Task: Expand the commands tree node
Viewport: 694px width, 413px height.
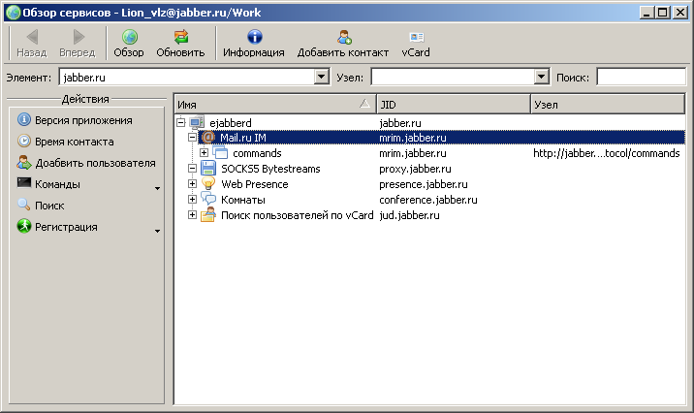Action: pyautogui.click(x=205, y=153)
